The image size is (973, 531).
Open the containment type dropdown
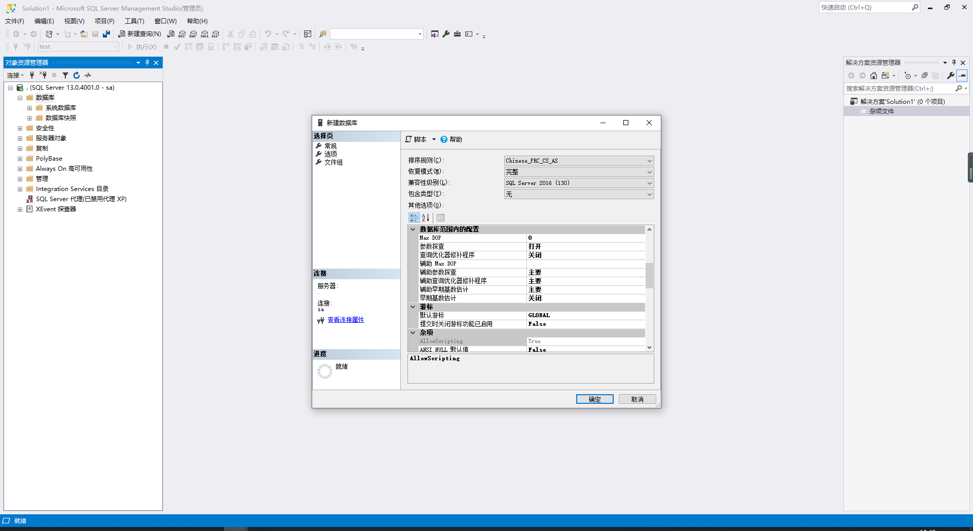(579, 194)
